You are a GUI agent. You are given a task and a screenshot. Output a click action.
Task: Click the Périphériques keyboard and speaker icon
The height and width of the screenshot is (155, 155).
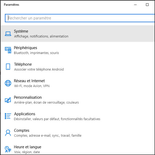point(8,50)
